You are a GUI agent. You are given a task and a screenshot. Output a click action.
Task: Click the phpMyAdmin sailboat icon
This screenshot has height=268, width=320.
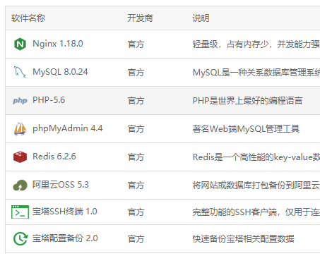click(20, 128)
